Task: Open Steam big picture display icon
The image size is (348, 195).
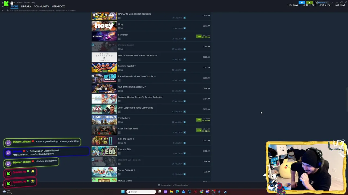Action: 332,3
